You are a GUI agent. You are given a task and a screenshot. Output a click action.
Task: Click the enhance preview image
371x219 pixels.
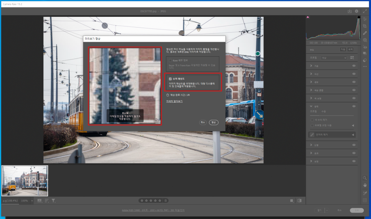[x=125, y=86]
